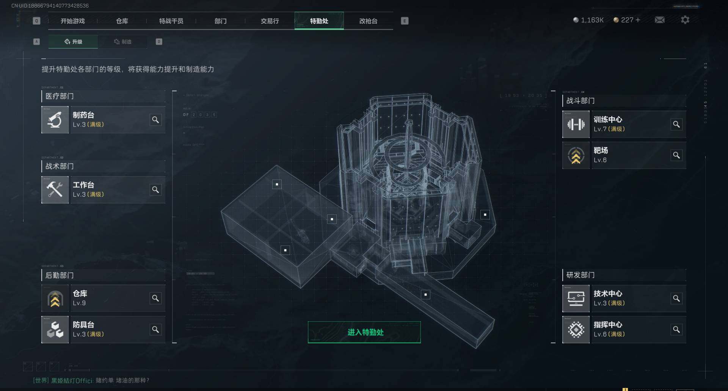The image size is (728, 391).
Task: Click the 防具台 cubes icon
Action: (55, 330)
